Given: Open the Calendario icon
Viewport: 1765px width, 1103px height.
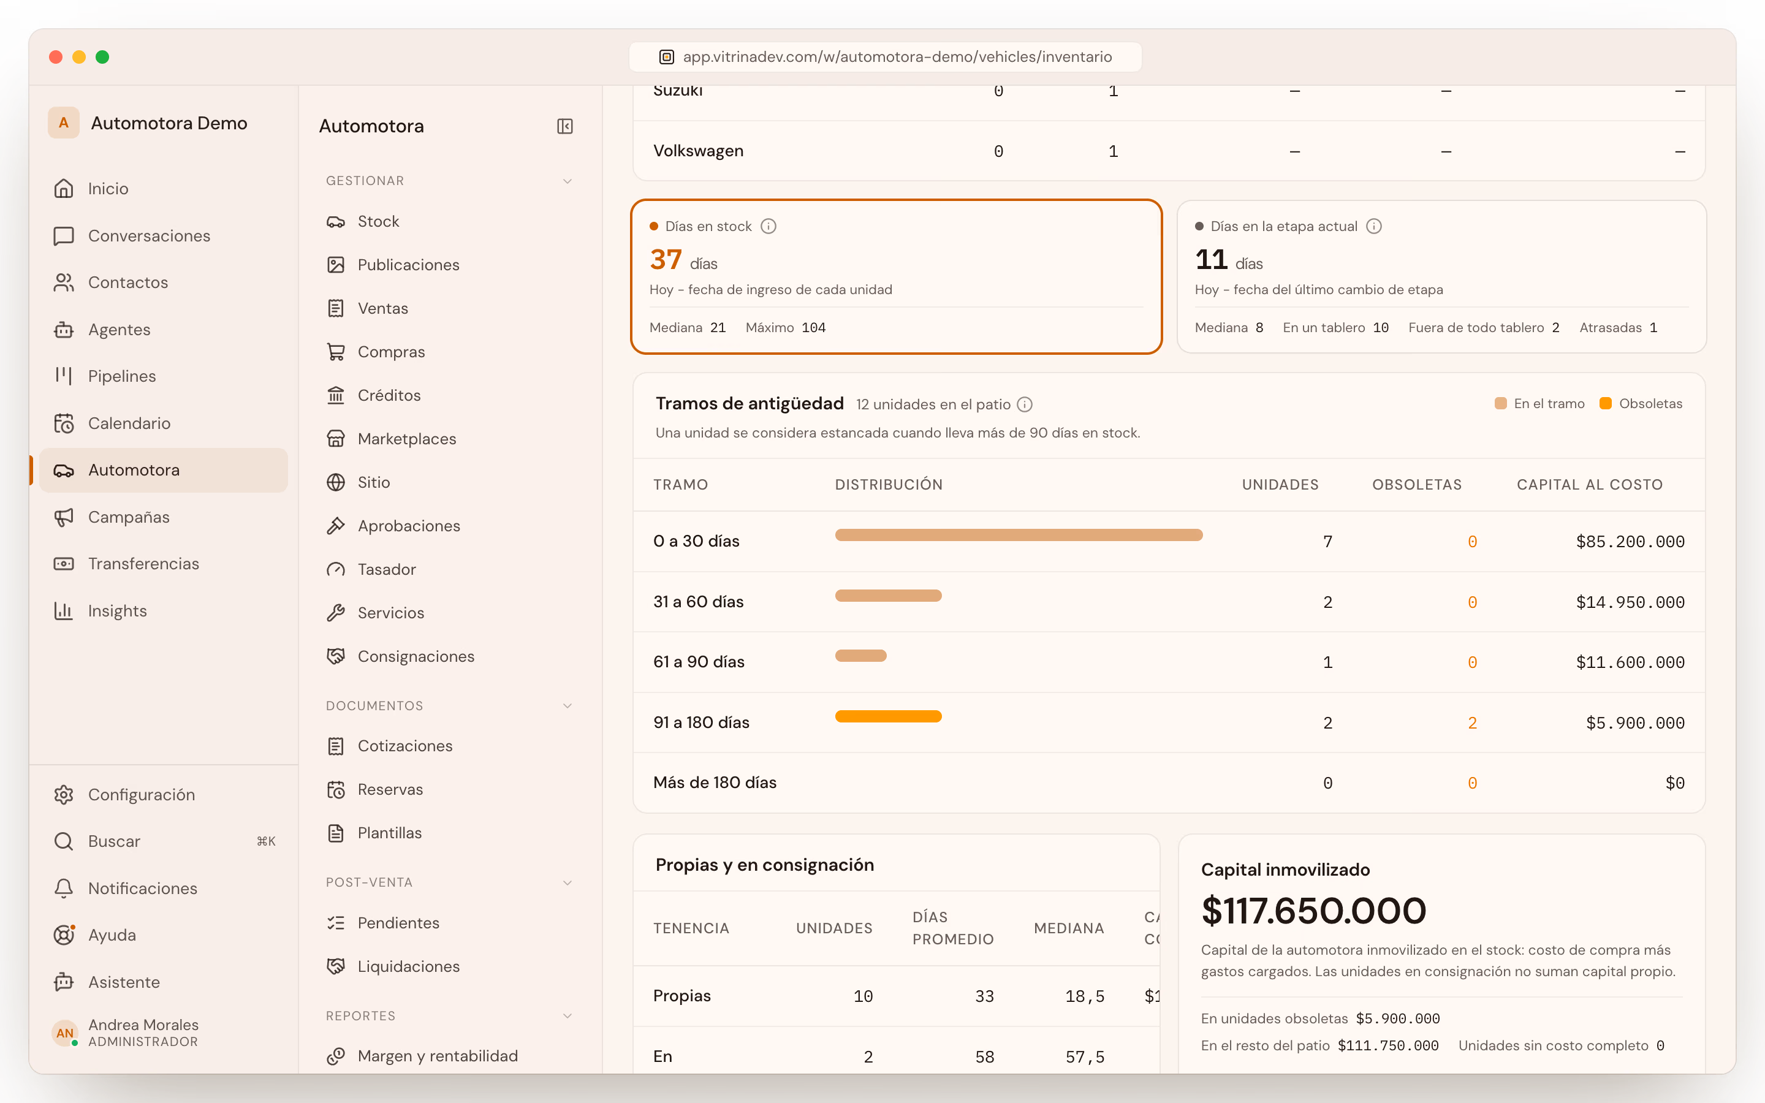Looking at the screenshot, I should (64, 423).
